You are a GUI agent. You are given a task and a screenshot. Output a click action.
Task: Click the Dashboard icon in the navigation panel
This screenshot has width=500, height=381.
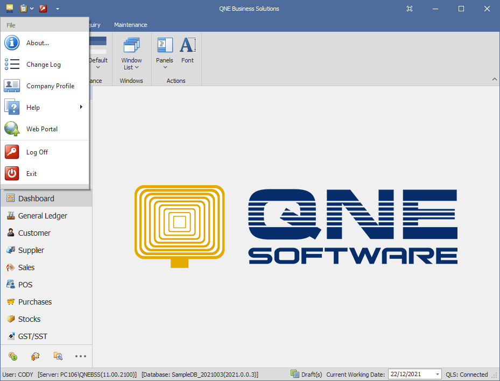click(x=11, y=198)
